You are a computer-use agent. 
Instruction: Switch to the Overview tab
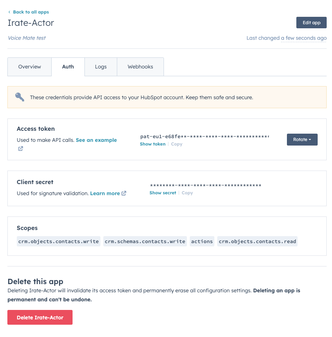30,67
